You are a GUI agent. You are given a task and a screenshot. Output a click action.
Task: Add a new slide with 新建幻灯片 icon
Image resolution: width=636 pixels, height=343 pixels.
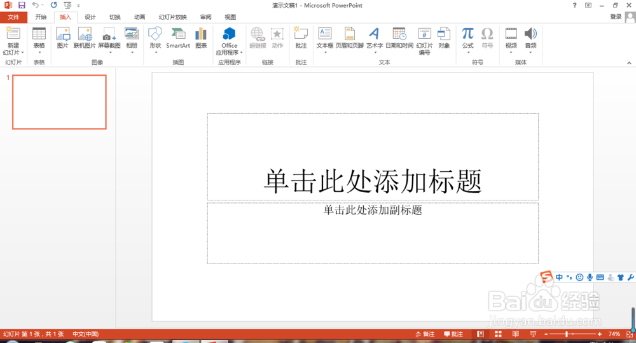tap(13, 34)
